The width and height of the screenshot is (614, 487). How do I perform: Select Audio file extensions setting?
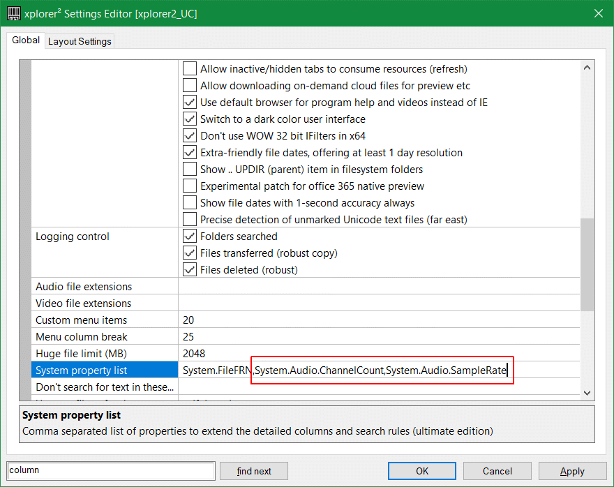coord(105,287)
